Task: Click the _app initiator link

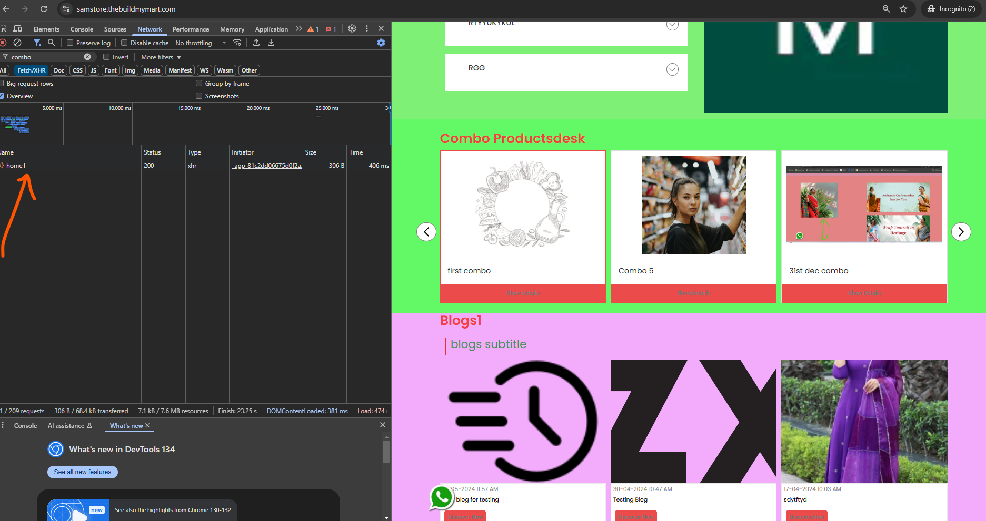Action: [x=267, y=166]
